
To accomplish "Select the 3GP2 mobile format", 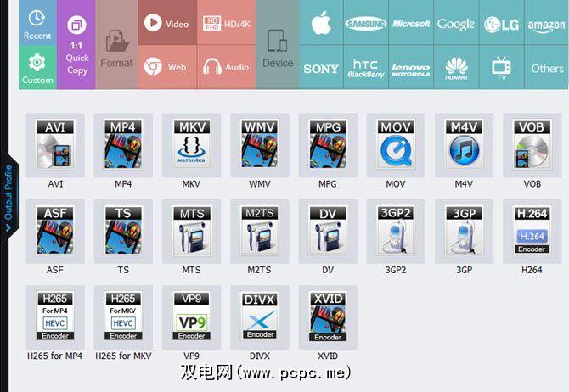I will [396, 231].
